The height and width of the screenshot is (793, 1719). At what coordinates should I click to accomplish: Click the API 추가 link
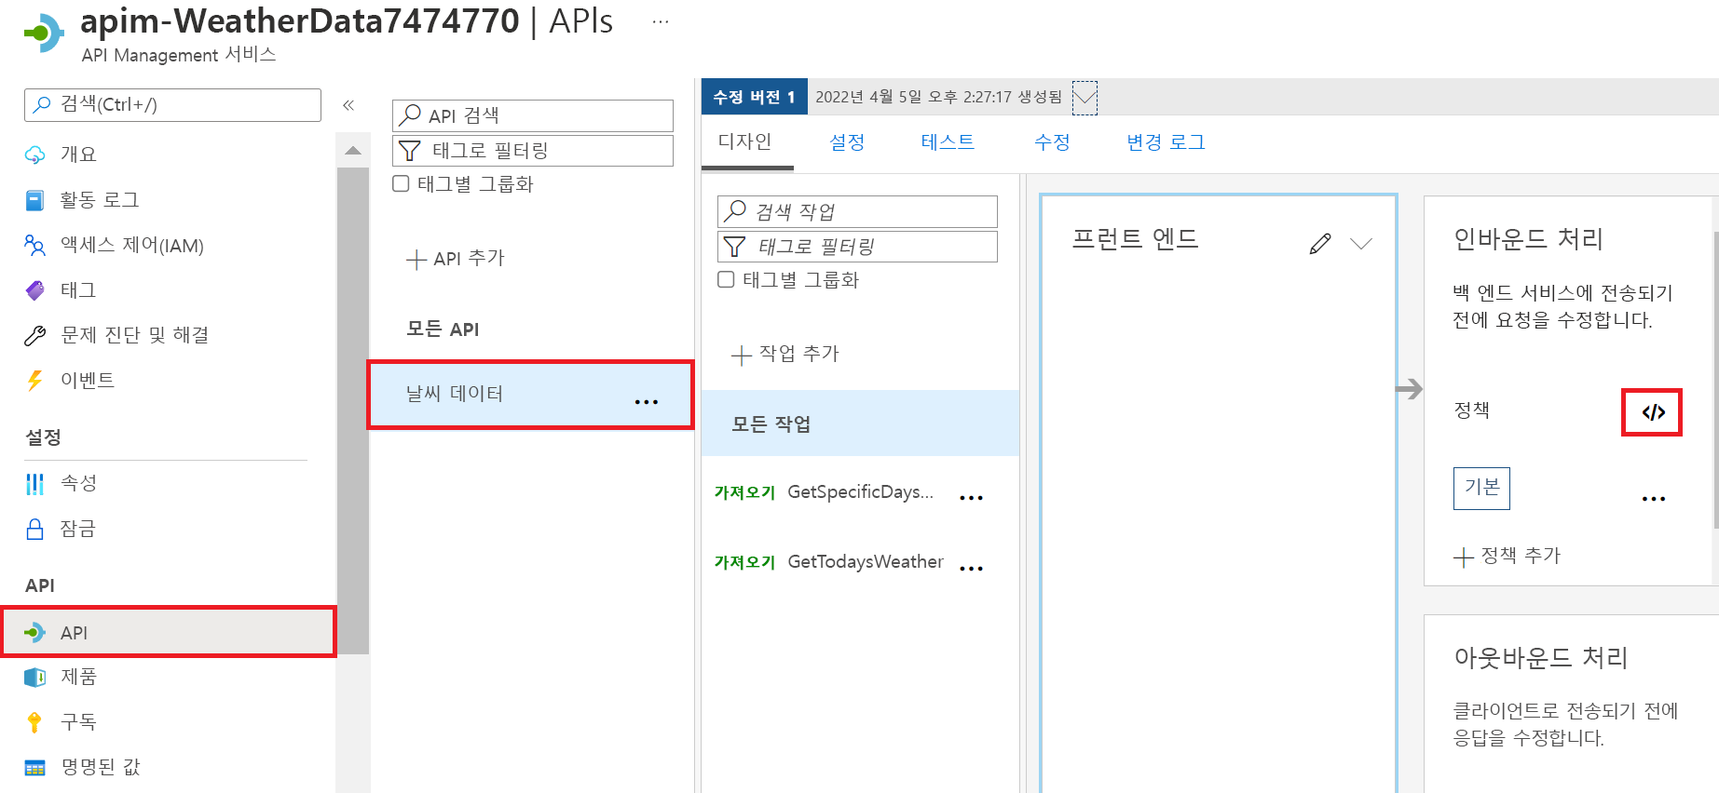point(469,259)
